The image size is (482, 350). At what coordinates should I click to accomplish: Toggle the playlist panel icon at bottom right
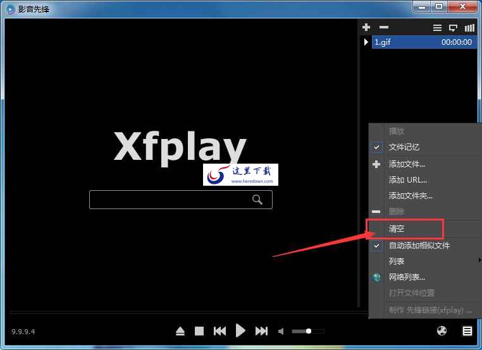[x=467, y=331]
